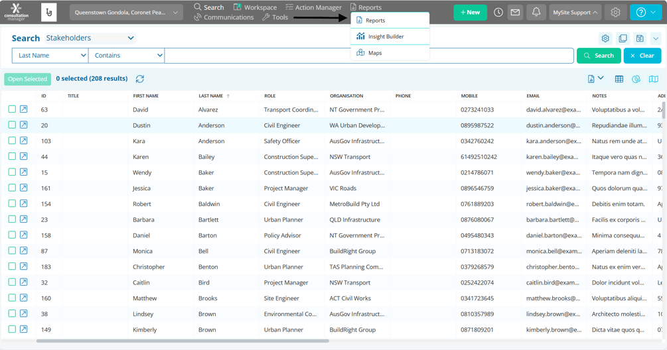This screenshot has width=667, height=350.
Task: Open the Stakeholders search type dropdown
Action: pyautogui.click(x=90, y=38)
